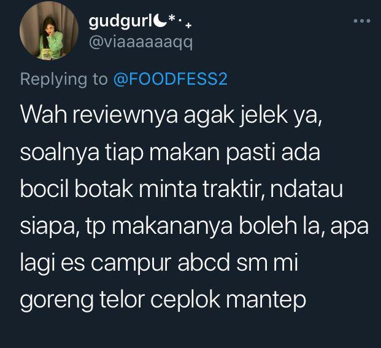The width and height of the screenshot is (381, 348).
Task: Open gudgurl's profile picture
Action: 49,30
